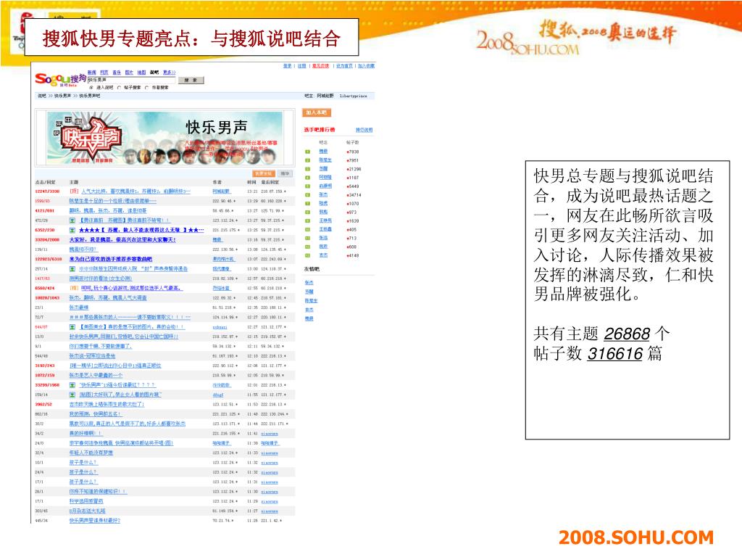Image resolution: width=742 pixels, height=557 pixels.
Task: Click the orange 加入本吧 button
Action: [x=317, y=112]
